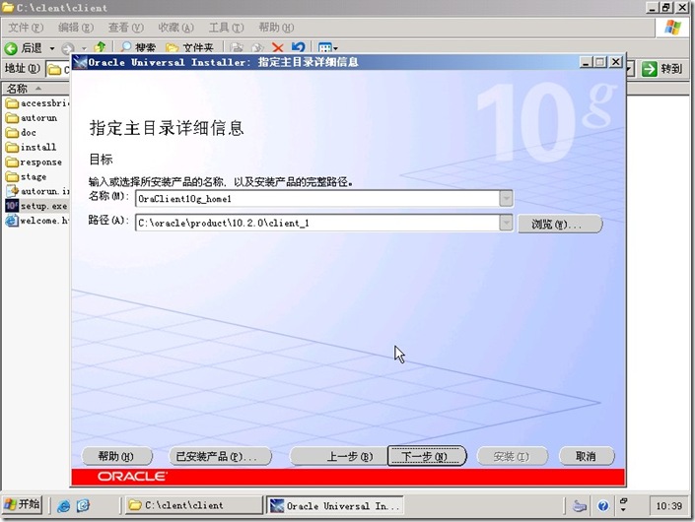Image resolution: width=695 pixels, height=522 pixels.
Task: Click the installer Help (帮助) button
Action: pos(117,456)
